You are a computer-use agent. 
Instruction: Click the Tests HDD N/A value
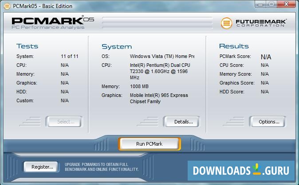tap(65, 92)
